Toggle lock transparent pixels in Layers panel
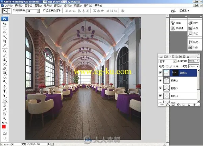This screenshot has width=203, height=146. [x=167, y=66]
